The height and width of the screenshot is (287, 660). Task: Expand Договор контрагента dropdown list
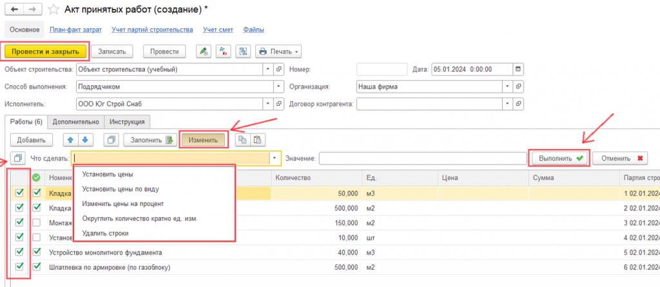click(506, 103)
